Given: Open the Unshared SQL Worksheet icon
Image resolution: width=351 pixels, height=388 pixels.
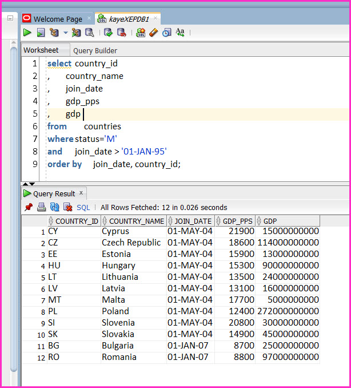Looking at the screenshot, I should (x=141, y=33).
